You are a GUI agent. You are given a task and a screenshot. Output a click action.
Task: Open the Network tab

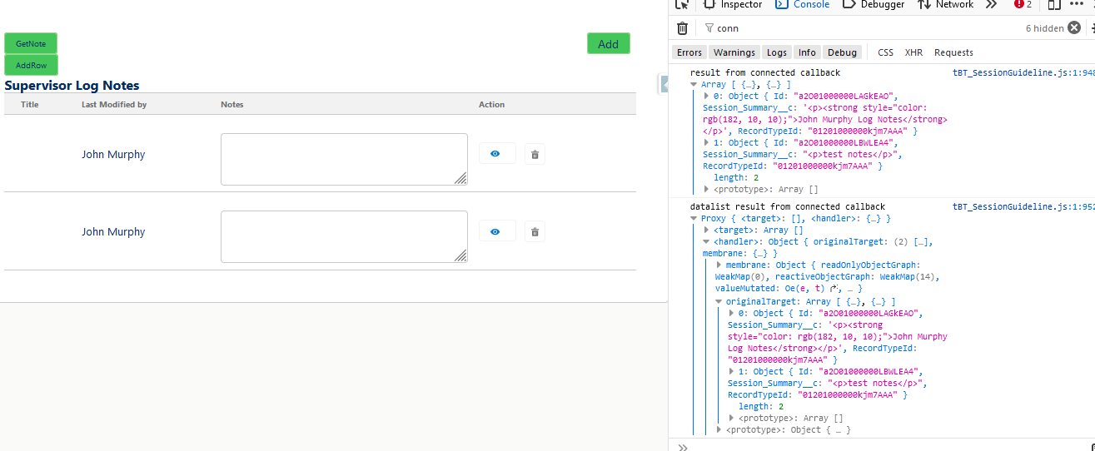pyautogui.click(x=946, y=4)
